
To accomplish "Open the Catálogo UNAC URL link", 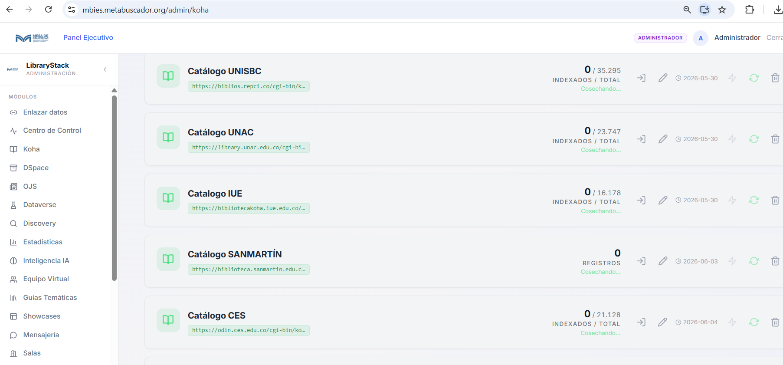I will 249,148.
